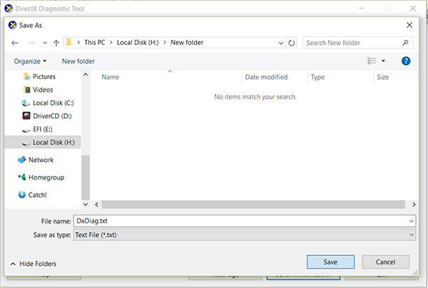This screenshot has height=288, width=428.
Task: Click left arrow of horizontal scrollbar
Action: click(96, 204)
